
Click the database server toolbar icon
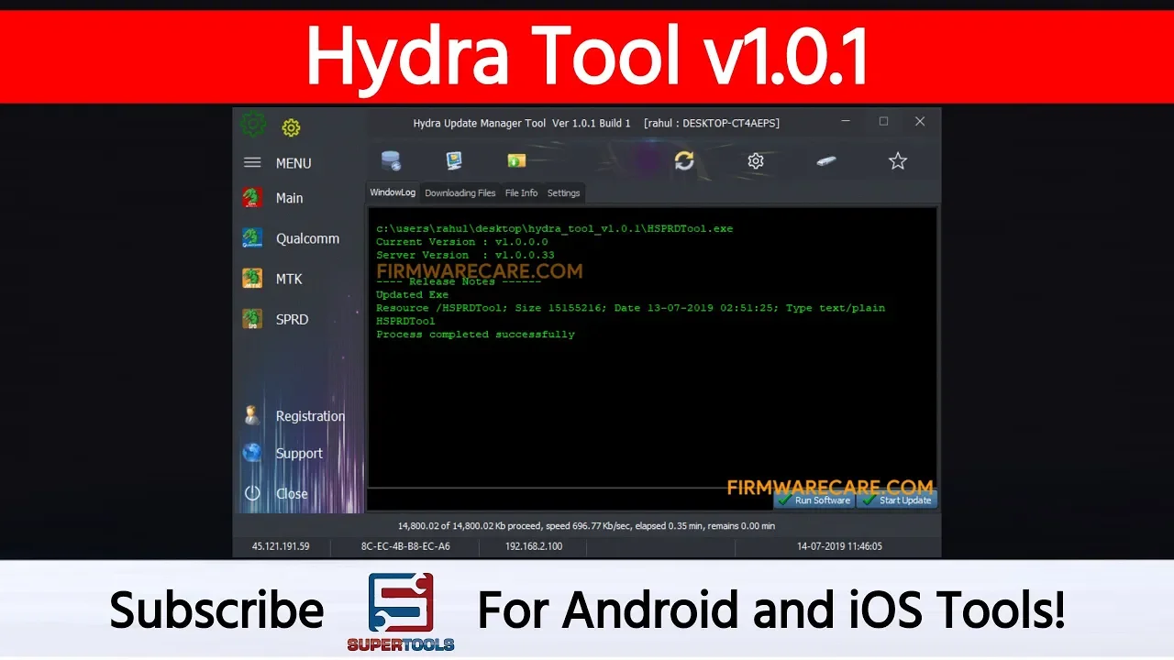click(392, 161)
